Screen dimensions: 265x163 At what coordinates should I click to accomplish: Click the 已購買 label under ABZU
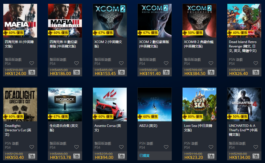point(144,156)
